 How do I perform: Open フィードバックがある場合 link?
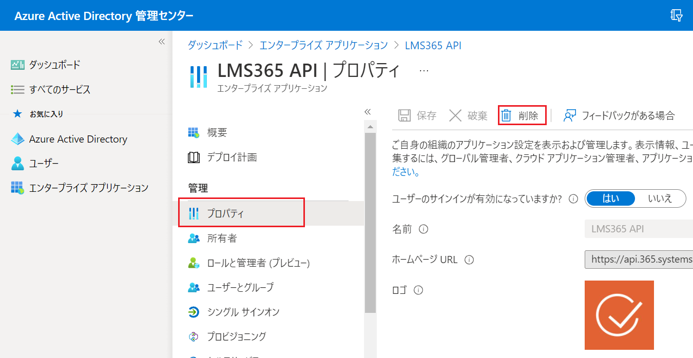pos(628,115)
